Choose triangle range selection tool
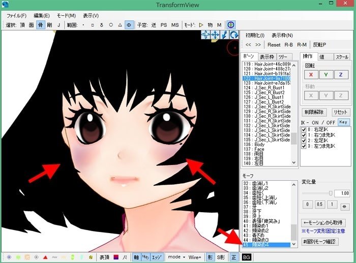 pos(120,25)
